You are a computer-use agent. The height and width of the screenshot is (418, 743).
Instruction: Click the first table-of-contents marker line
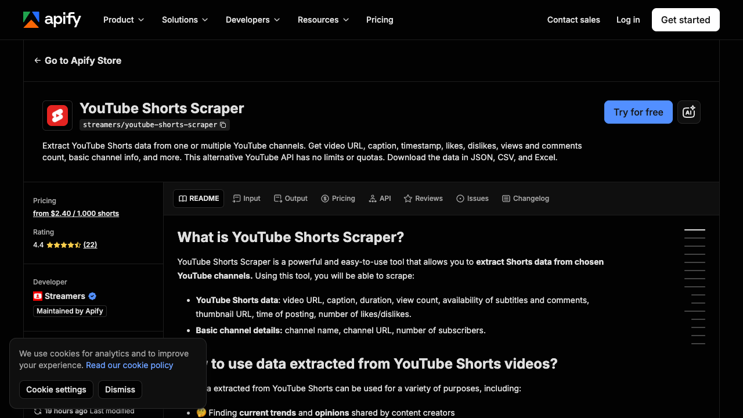695,230
